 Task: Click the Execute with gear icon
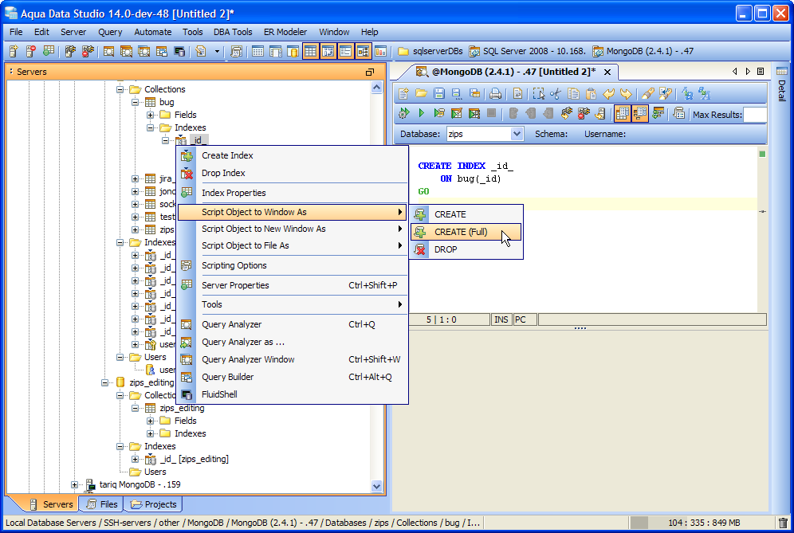point(403,113)
